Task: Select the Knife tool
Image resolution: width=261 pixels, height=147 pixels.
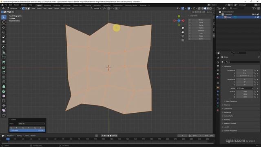Action: tap(4, 82)
